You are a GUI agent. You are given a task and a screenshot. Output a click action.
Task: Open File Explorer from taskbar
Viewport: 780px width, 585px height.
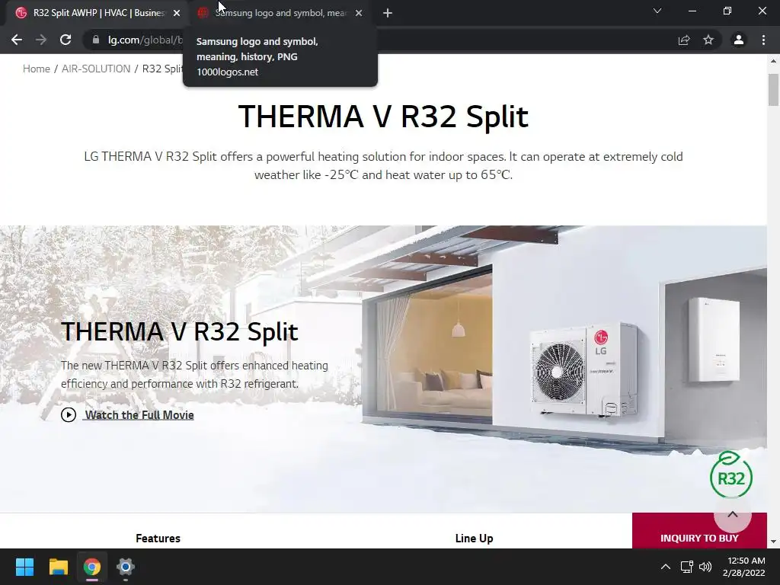(x=58, y=567)
